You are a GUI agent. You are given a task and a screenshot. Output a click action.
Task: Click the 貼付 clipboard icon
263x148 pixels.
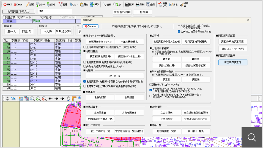pyautogui.click(x=82, y=5)
